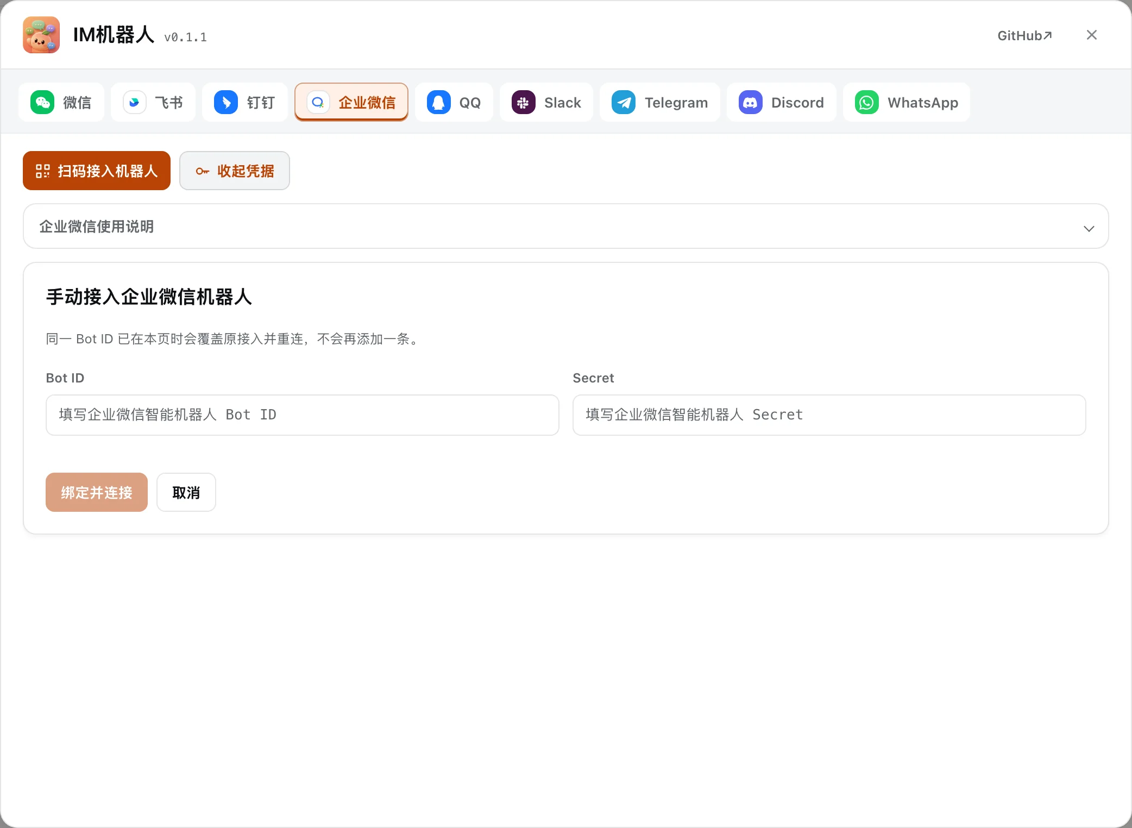Viewport: 1132px width, 828px height.
Task: Select the Discord tab
Action: pos(782,102)
